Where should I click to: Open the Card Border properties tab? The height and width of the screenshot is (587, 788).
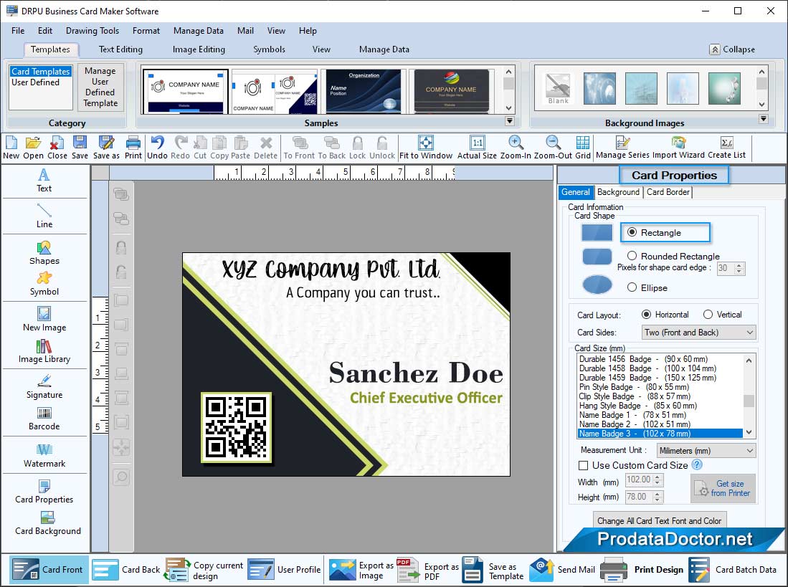[668, 192]
